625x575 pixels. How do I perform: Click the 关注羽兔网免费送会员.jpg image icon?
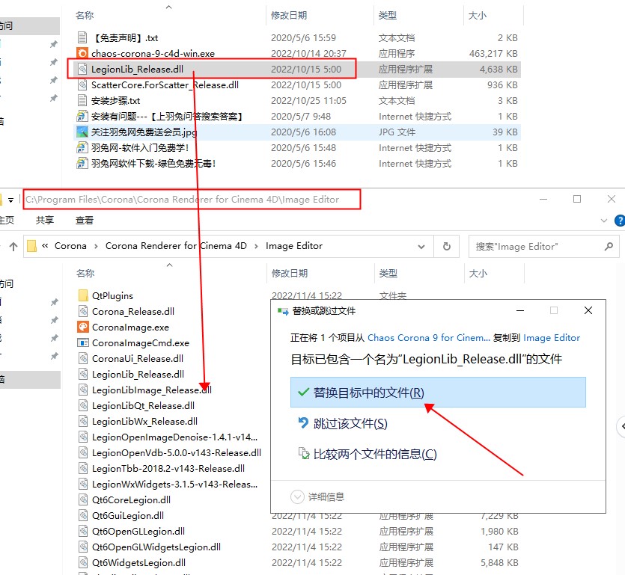click(82, 132)
